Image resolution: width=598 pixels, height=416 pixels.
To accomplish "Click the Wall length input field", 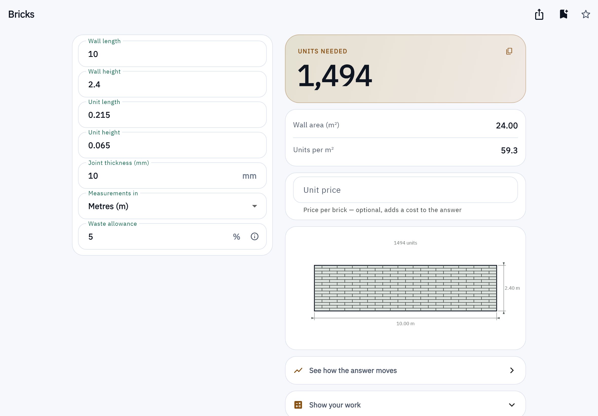I will [172, 54].
